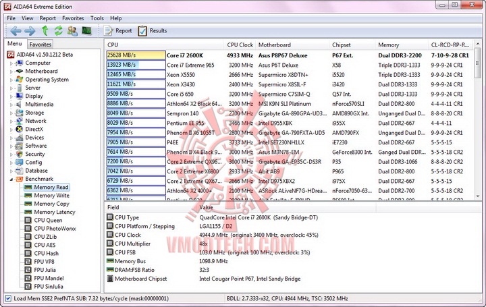
Task: Open the View menu
Action: click(27, 18)
